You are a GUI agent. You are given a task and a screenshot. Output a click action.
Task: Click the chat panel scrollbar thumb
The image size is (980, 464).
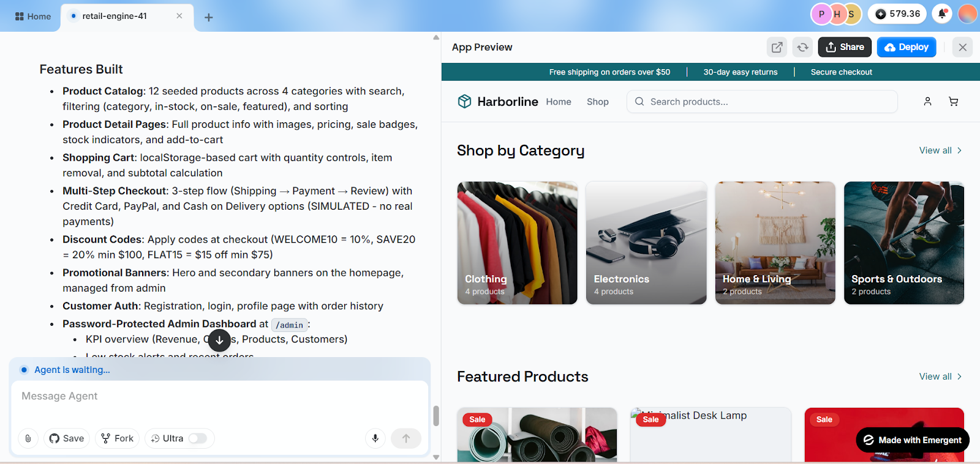(436, 416)
